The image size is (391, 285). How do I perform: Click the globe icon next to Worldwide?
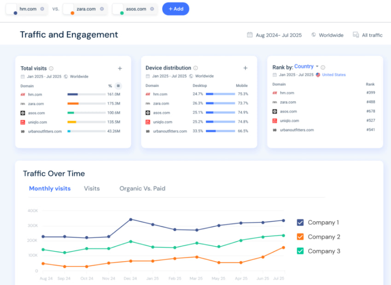click(314, 35)
